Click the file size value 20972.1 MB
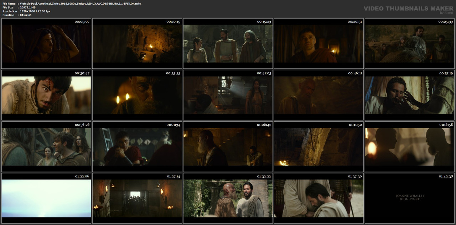The image size is (456, 225). click(28, 7)
